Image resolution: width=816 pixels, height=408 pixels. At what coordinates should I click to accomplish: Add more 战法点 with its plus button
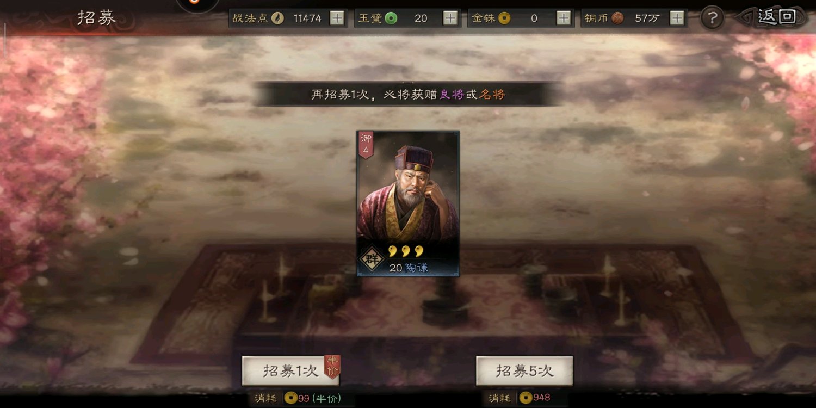(337, 18)
